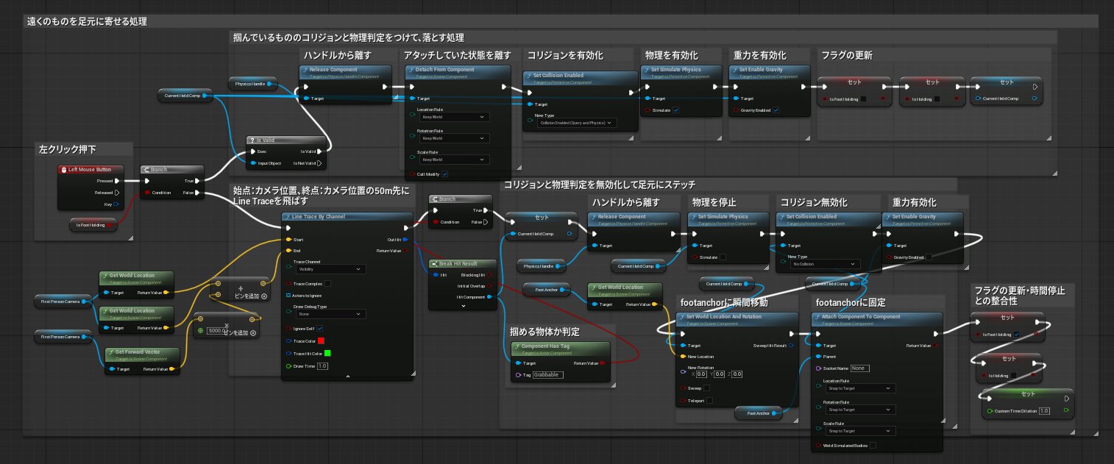Viewport: 1114px width, 464px height.
Task: Open the Draw Debug Type dropdown
Action: pos(330,314)
